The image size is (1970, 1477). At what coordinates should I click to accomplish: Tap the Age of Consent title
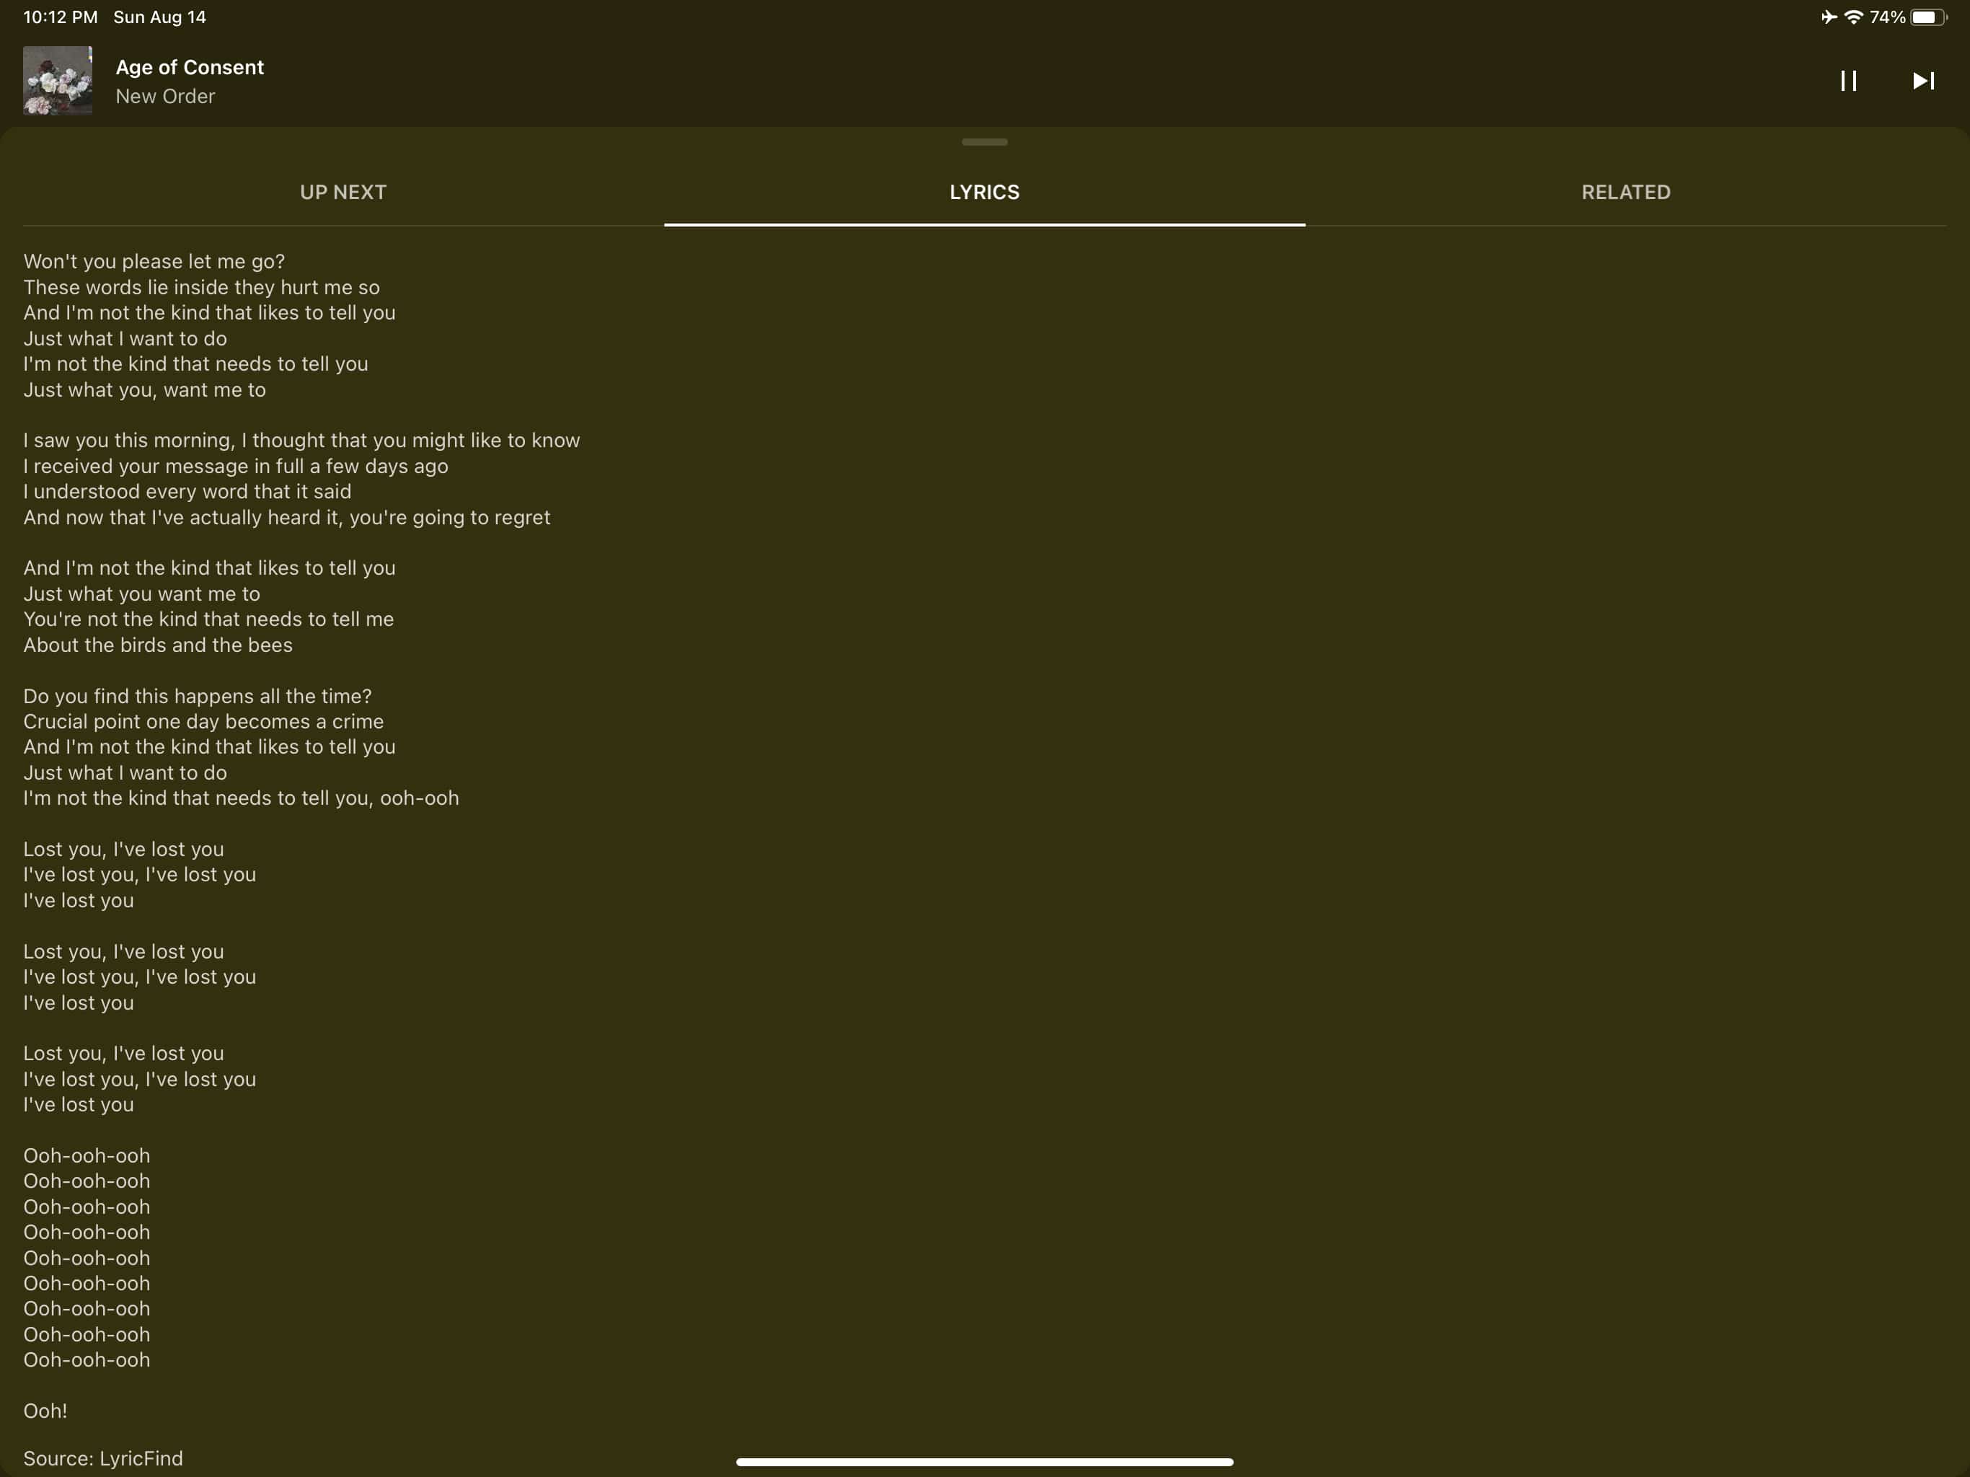190,68
